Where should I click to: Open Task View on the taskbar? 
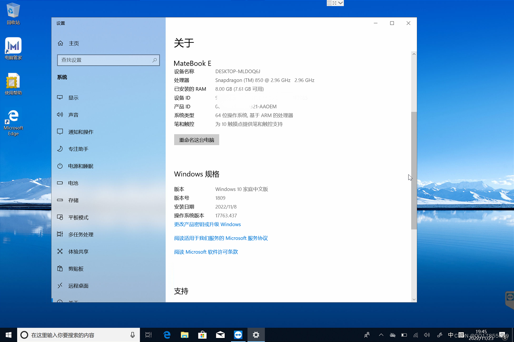tap(149, 335)
